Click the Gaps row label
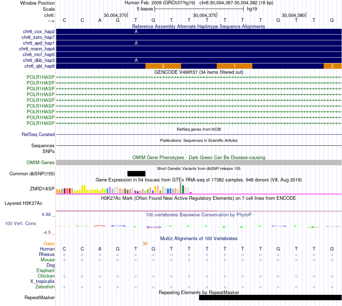The width and height of the screenshot is (342, 306). [49, 243]
